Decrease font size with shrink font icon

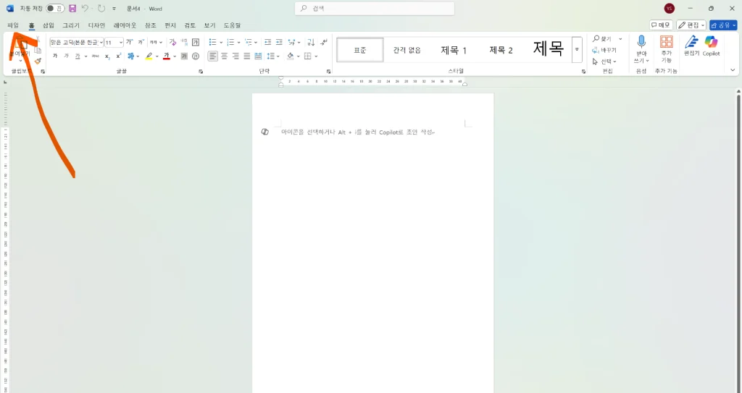point(141,43)
